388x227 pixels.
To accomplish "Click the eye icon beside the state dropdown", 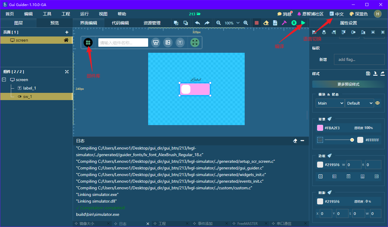I will point(377,103).
